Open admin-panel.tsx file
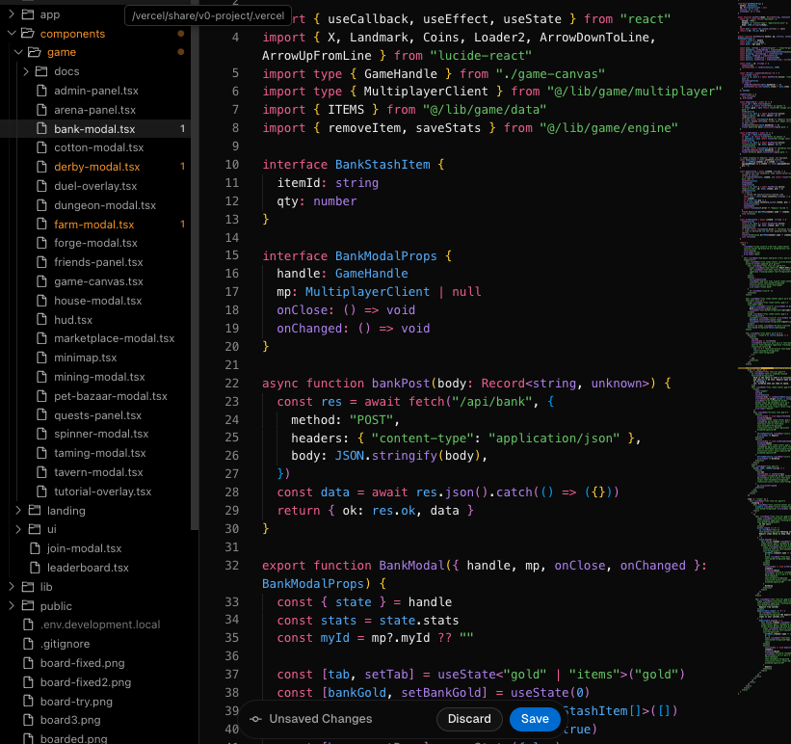 [x=95, y=91]
